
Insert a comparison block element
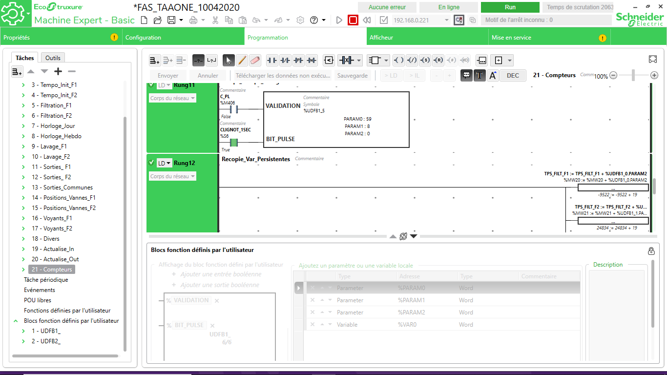coord(329,61)
